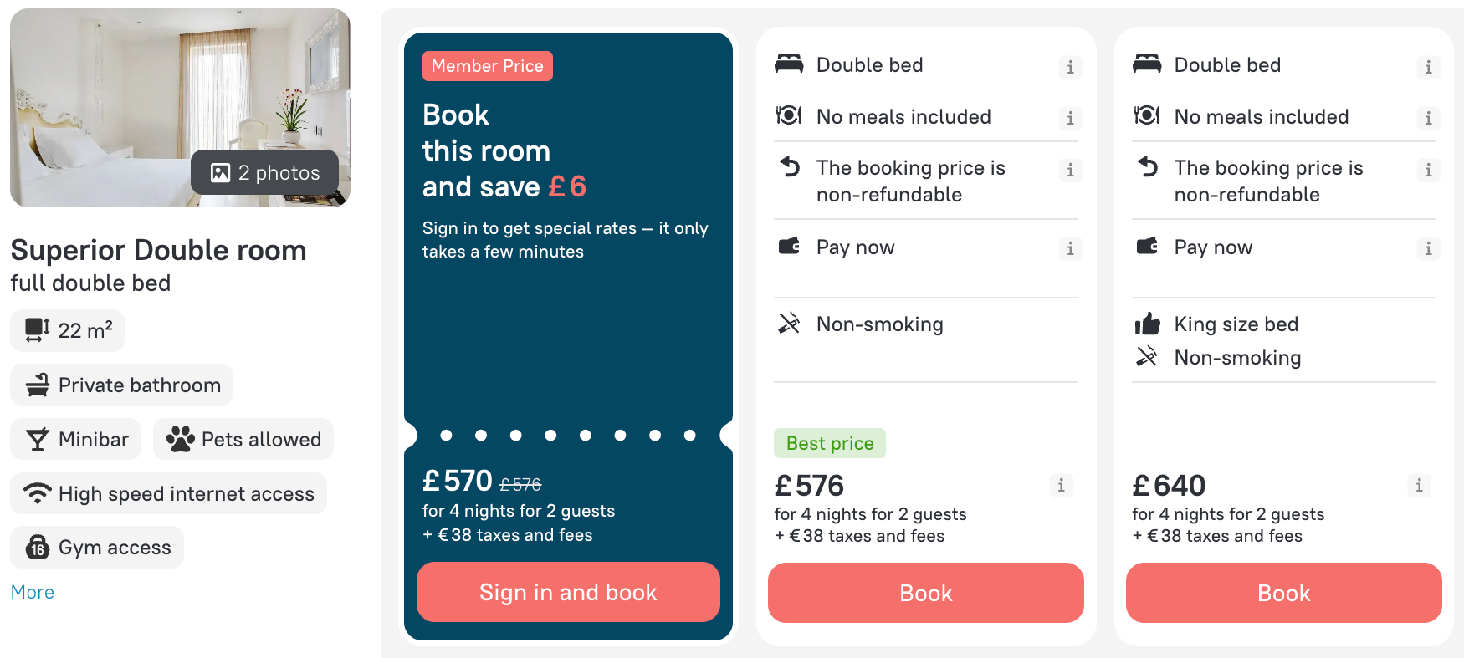The height and width of the screenshot is (658, 1464).
Task: Click info icon beside first Double bed
Action: [1070, 67]
